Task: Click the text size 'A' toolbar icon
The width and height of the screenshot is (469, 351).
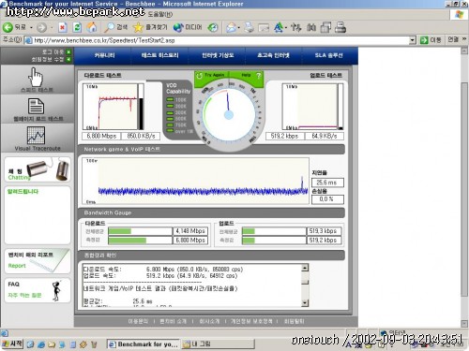Action: coord(279,27)
